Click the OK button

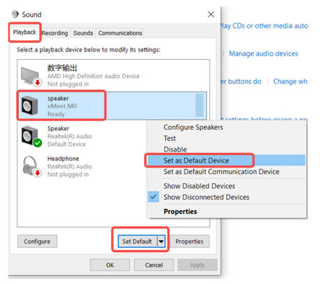110,265
